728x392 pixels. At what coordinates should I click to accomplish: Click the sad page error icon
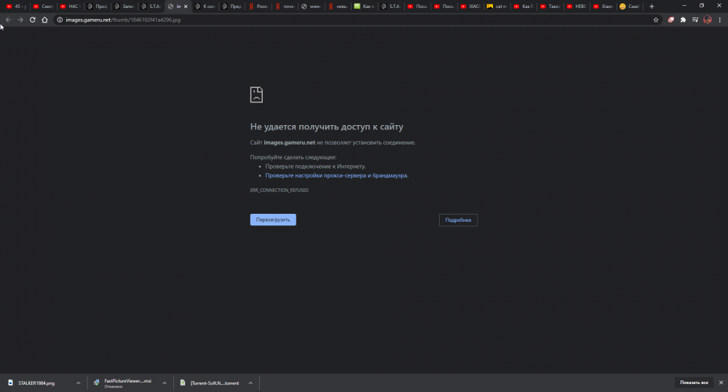(x=256, y=95)
